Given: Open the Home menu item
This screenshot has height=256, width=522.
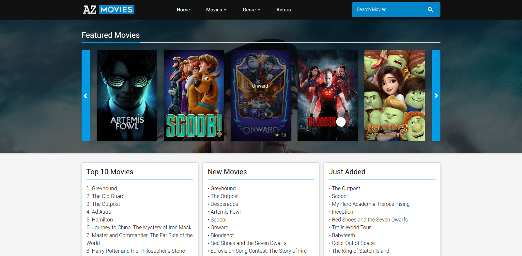Looking at the screenshot, I should 183,10.
